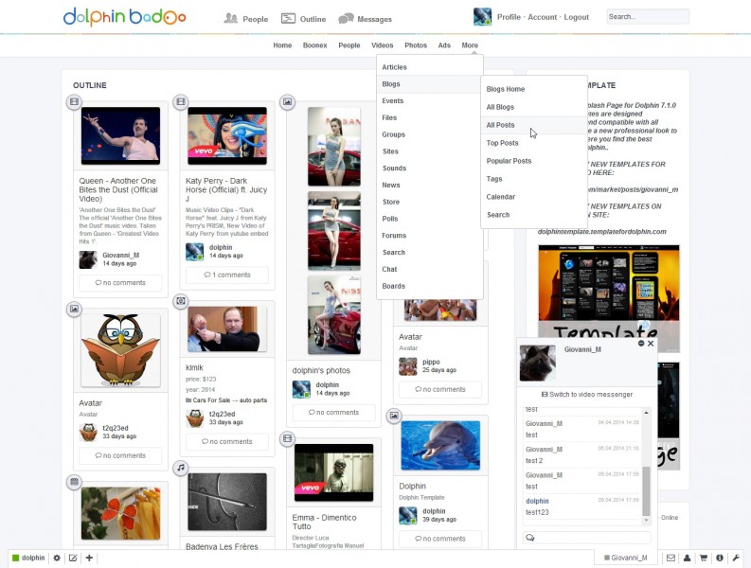Click pippo author link
The image size is (751, 568).
[x=431, y=362]
